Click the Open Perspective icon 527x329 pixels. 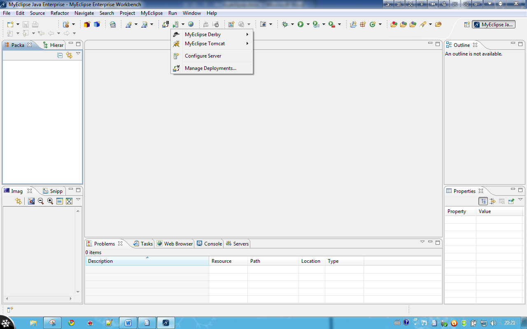pyautogui.click(x=467, y=25)
